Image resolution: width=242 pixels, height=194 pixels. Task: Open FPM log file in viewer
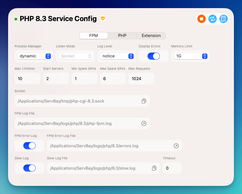144,123
